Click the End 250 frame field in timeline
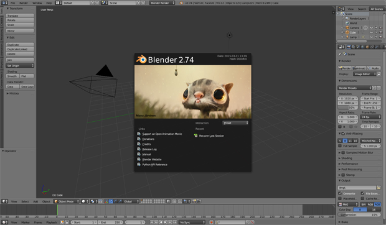Image resolution: width=386 pixels, height=225 pixels. click(x=110, y=223)
